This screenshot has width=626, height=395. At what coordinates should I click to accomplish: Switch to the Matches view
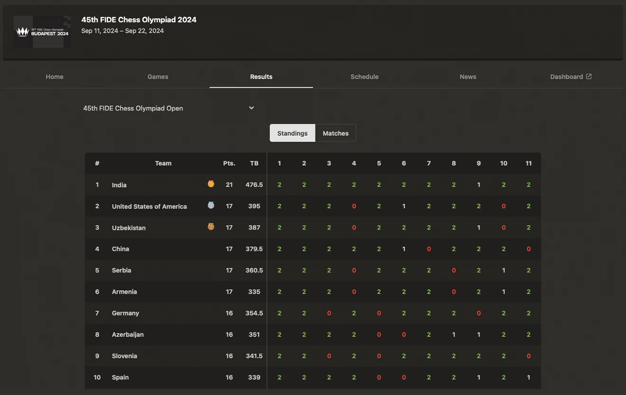tap(336, 133)
